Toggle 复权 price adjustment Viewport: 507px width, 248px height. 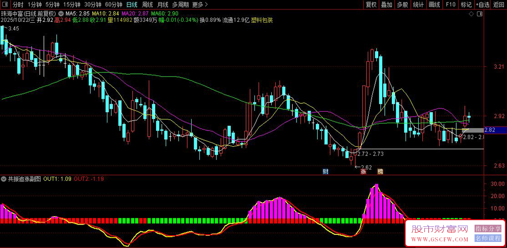tap(371, 5)
